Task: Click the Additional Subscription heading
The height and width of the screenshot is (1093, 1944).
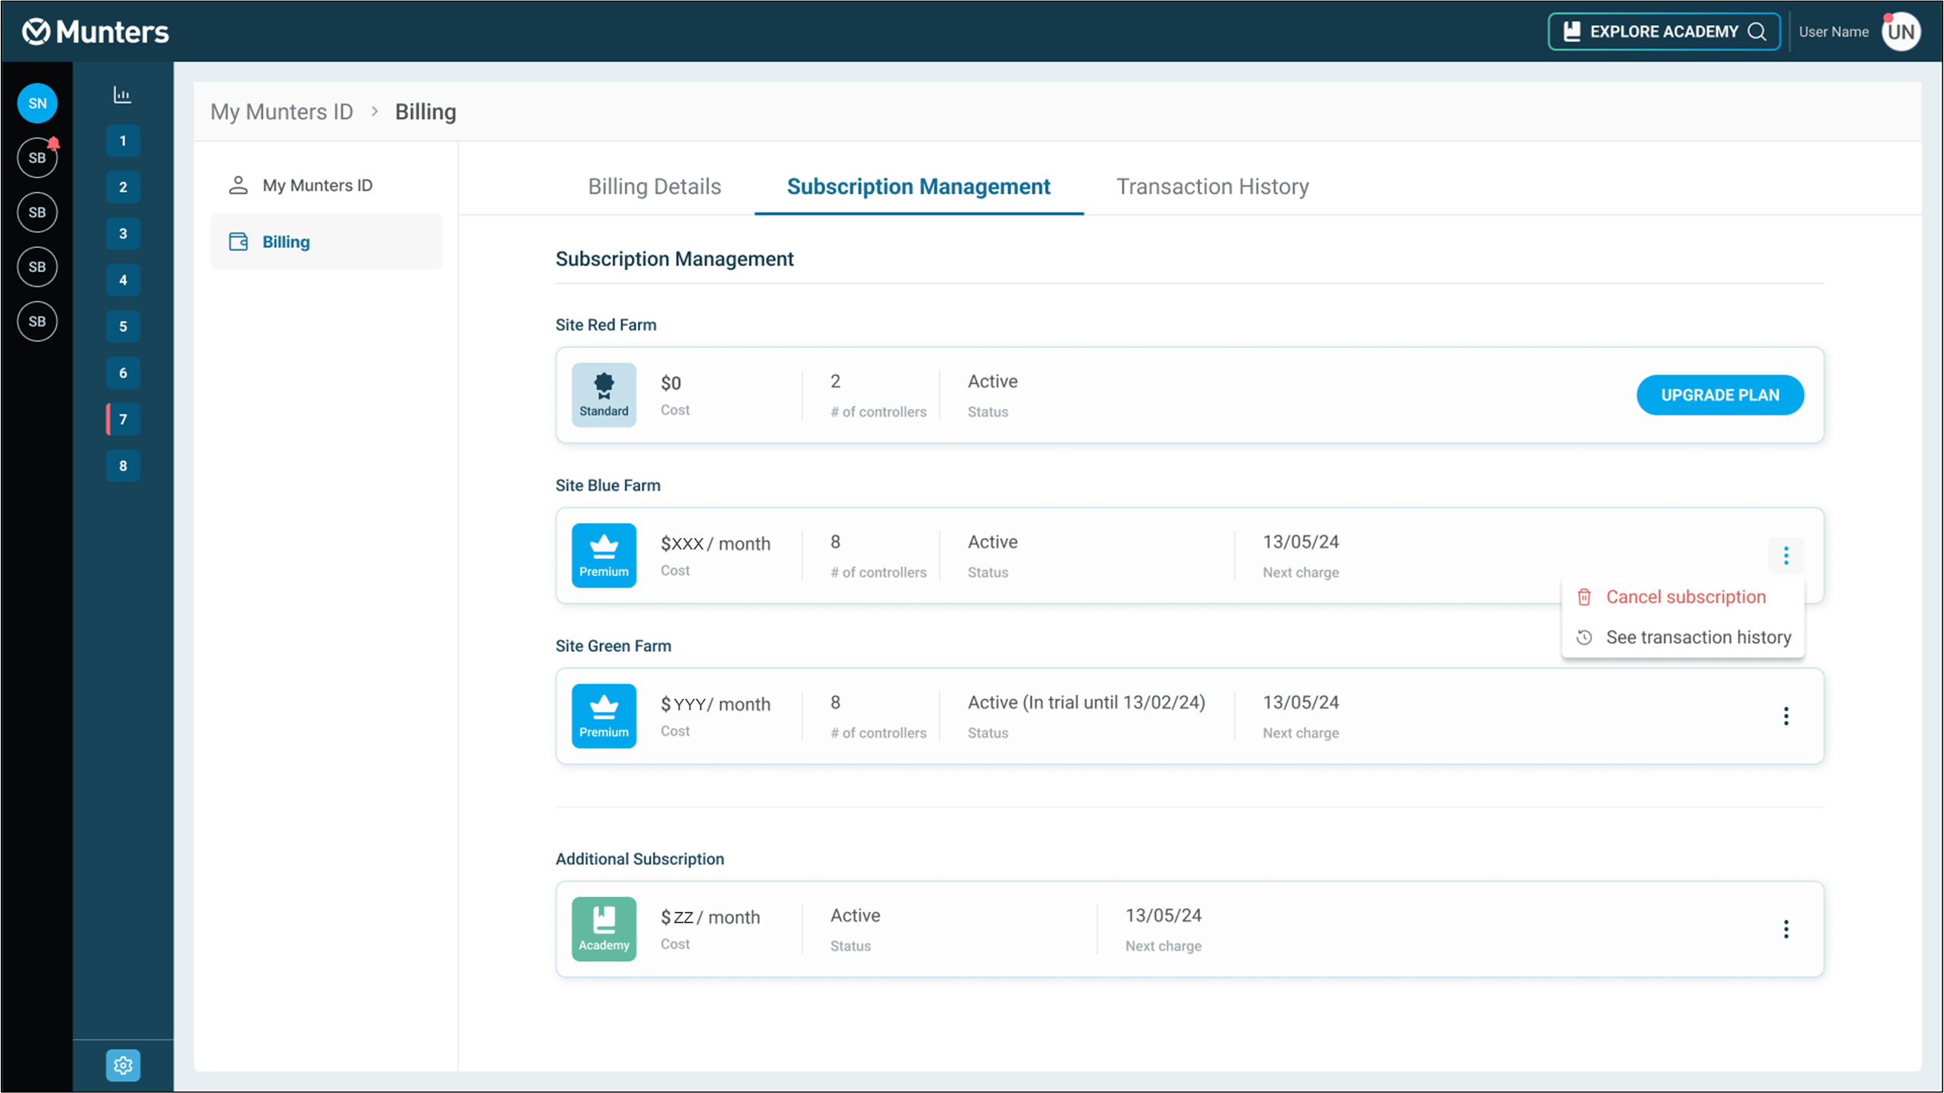Action: click(x=639, y=860)
